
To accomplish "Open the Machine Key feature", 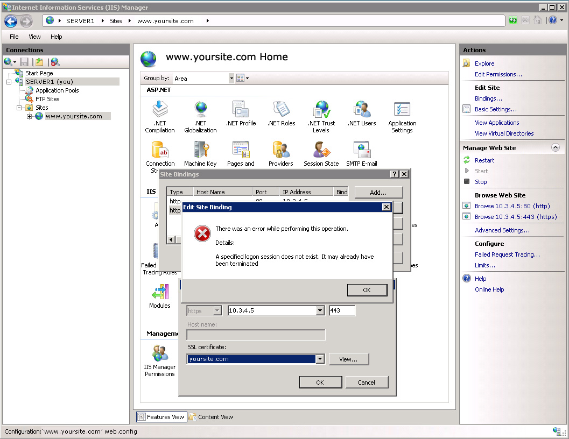I will [200, 154].
